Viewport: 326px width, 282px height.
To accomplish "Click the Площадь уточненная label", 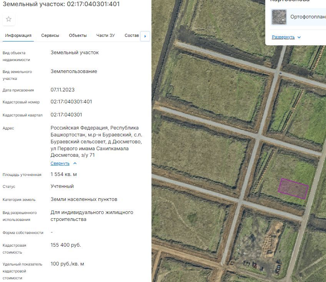I will pyautogui.click(x=22, y=175).
